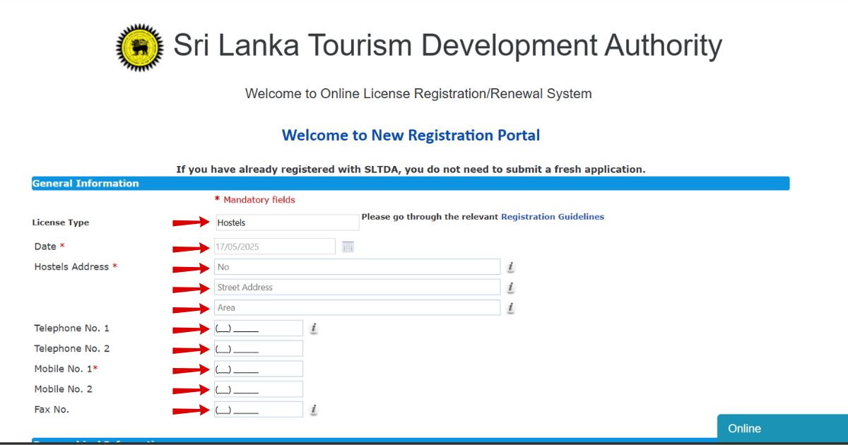The height and width of the screenshot is (445, 848).
Task: Click inside the Mobile No. 2 field
Action: [x=258, y=388]
